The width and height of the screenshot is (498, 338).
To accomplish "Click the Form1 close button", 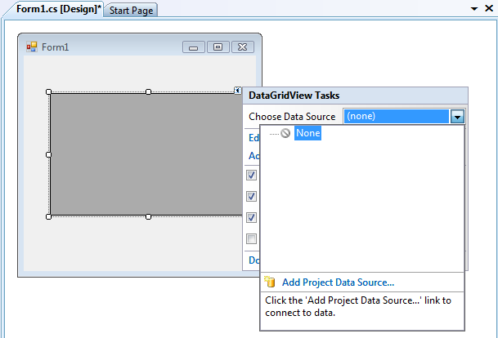I will tap(243, 47).
